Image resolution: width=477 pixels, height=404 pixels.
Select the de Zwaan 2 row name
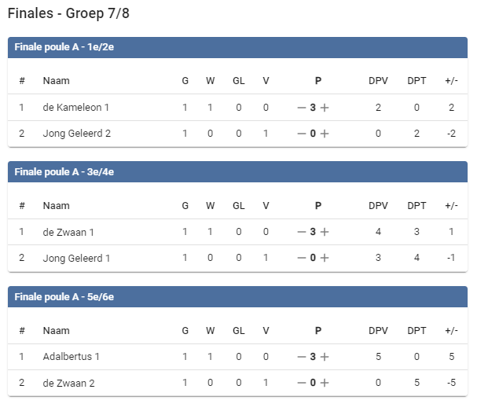pos(69,383)
